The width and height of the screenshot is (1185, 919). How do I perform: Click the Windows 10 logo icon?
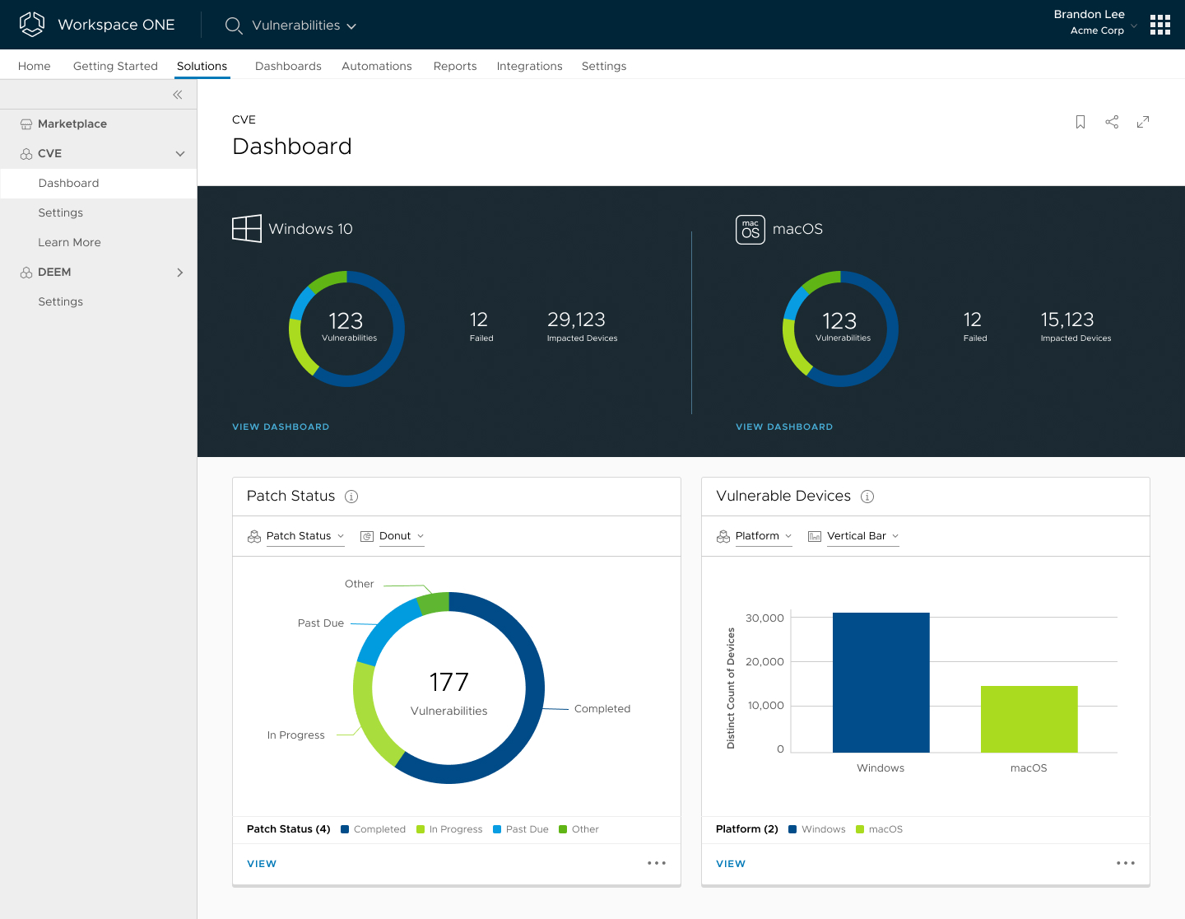coord(247,229)
